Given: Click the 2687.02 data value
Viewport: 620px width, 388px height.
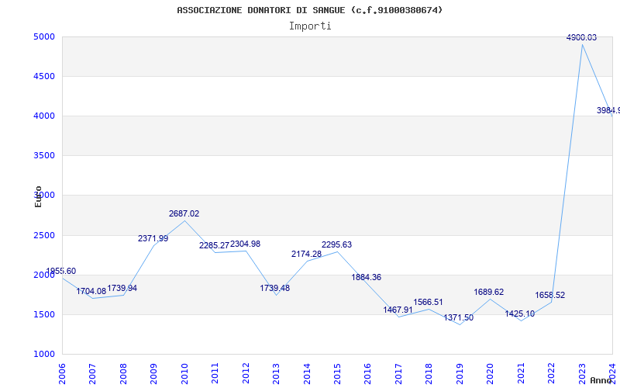Looking at the screenshot, I should point(184,214).
